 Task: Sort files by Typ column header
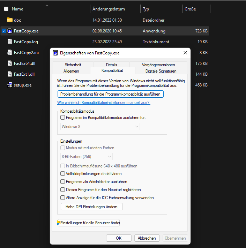tap(146, 9)
